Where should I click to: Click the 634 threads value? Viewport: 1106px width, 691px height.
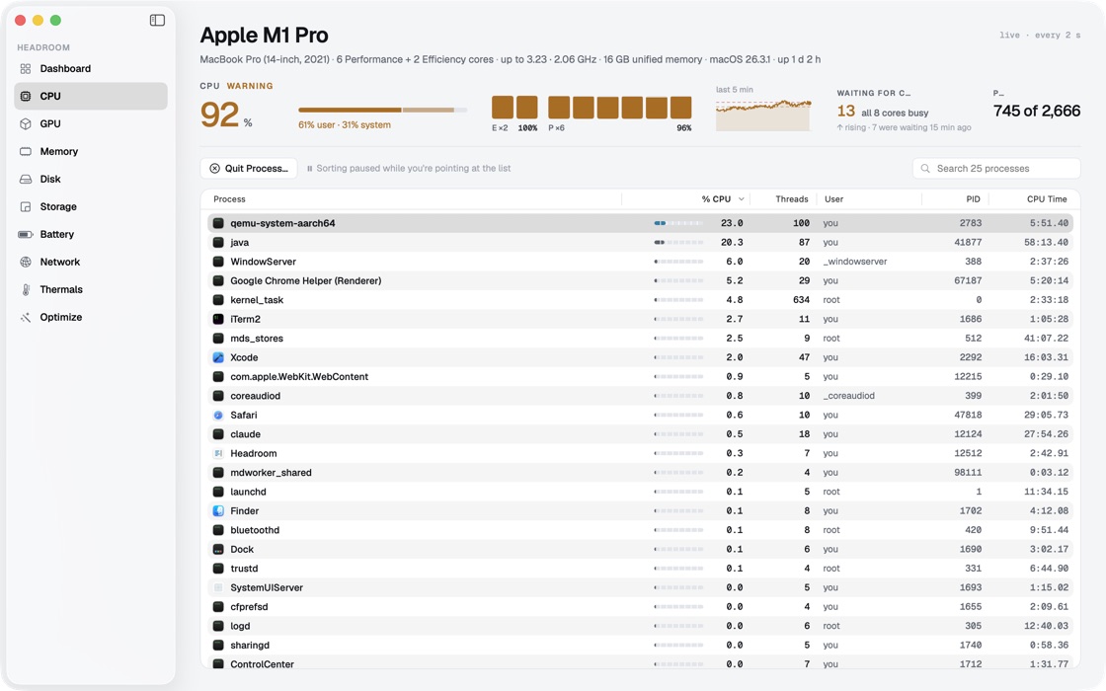(x=801, y=300)
